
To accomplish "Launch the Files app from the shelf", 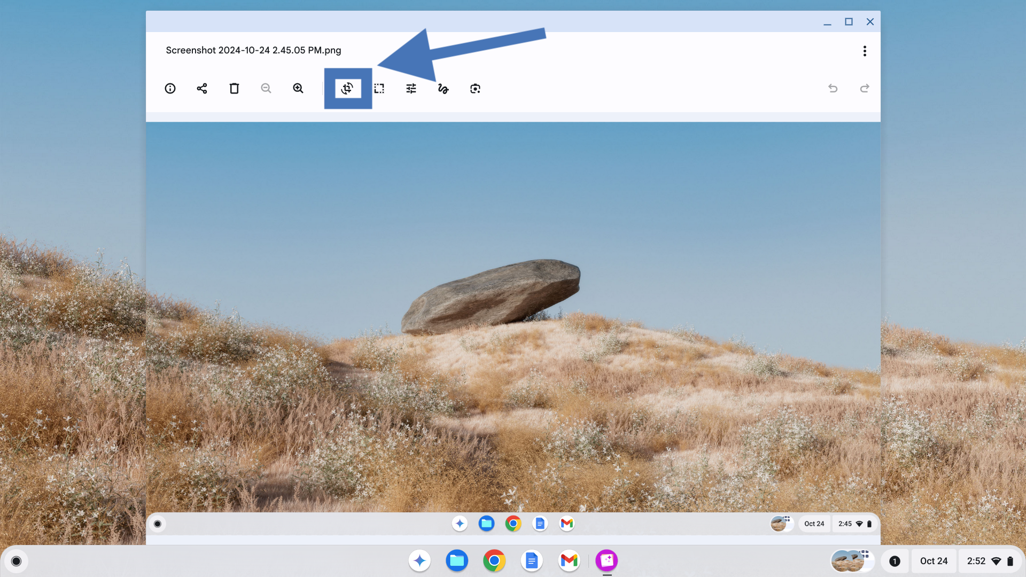I will point(457,561).
